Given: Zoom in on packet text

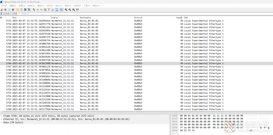Looking at the screenshot, I should point(66,10).
